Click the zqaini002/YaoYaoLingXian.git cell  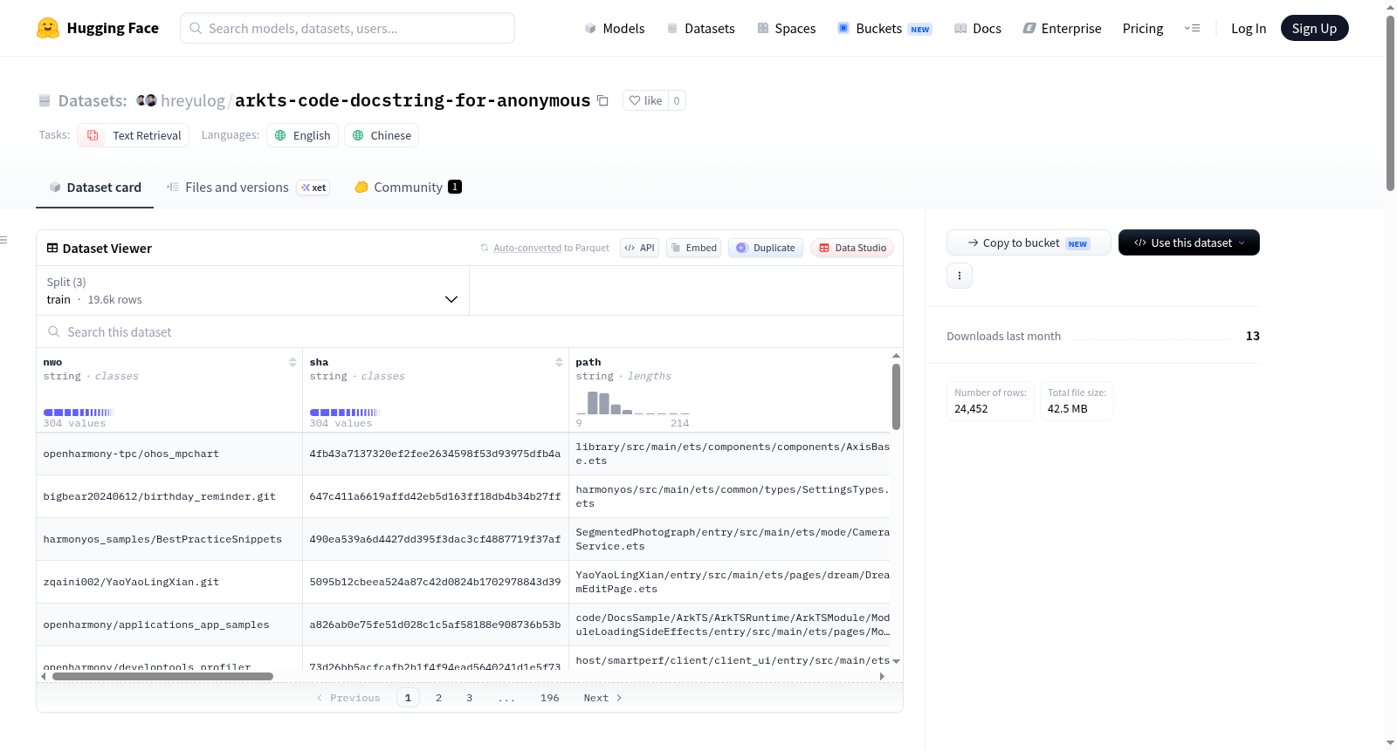click(x=169, y=582)
